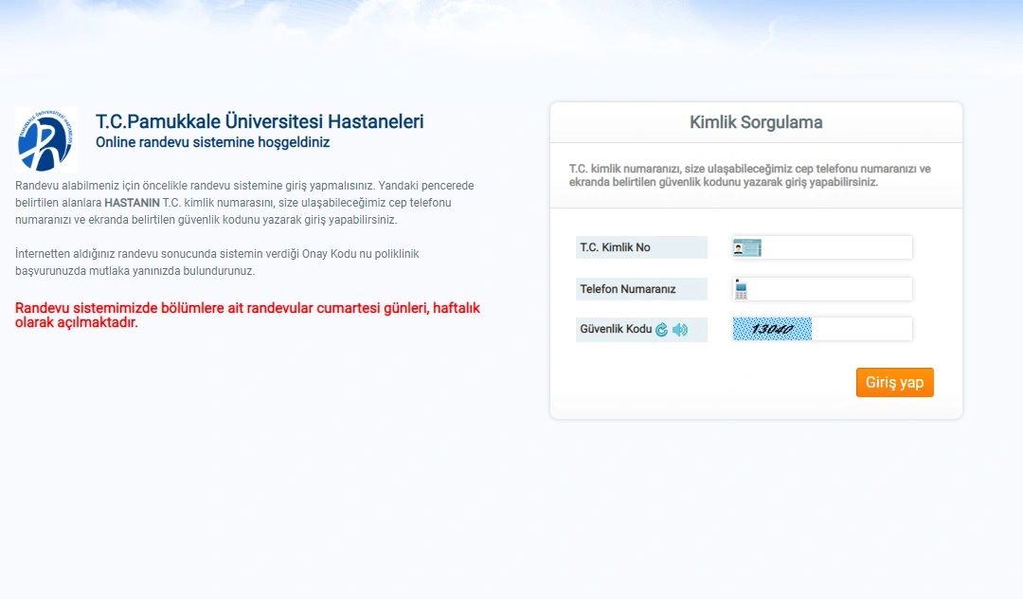Click the Telefon Numaranız label
The image size is (1023, 599).
[628, 289]
